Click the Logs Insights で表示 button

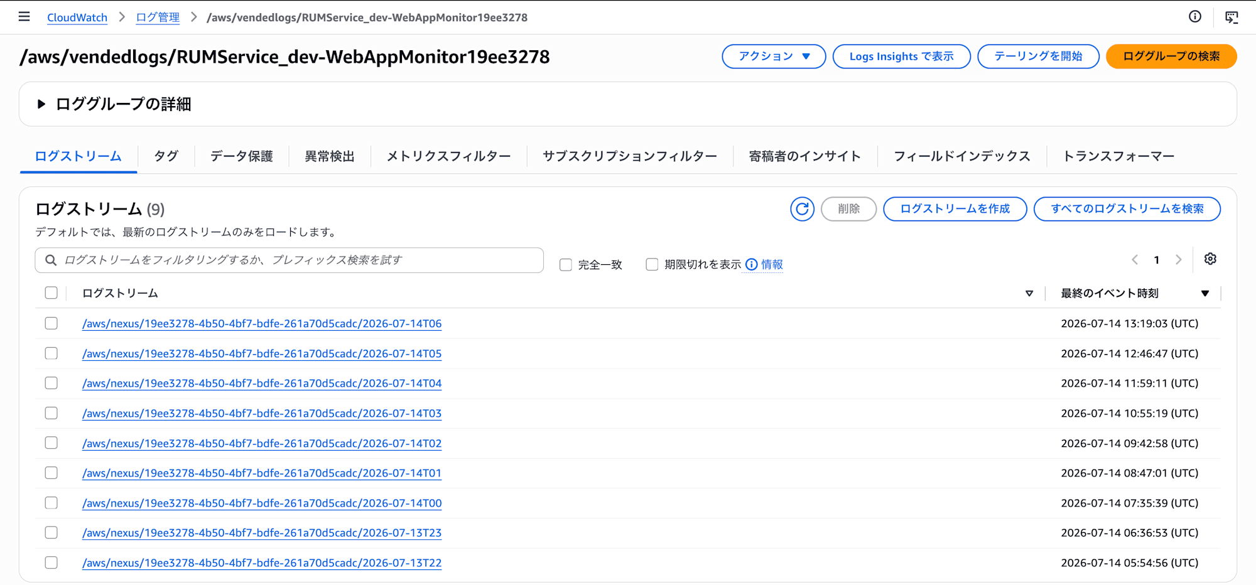pyautogui.click(x=902, y=56)
